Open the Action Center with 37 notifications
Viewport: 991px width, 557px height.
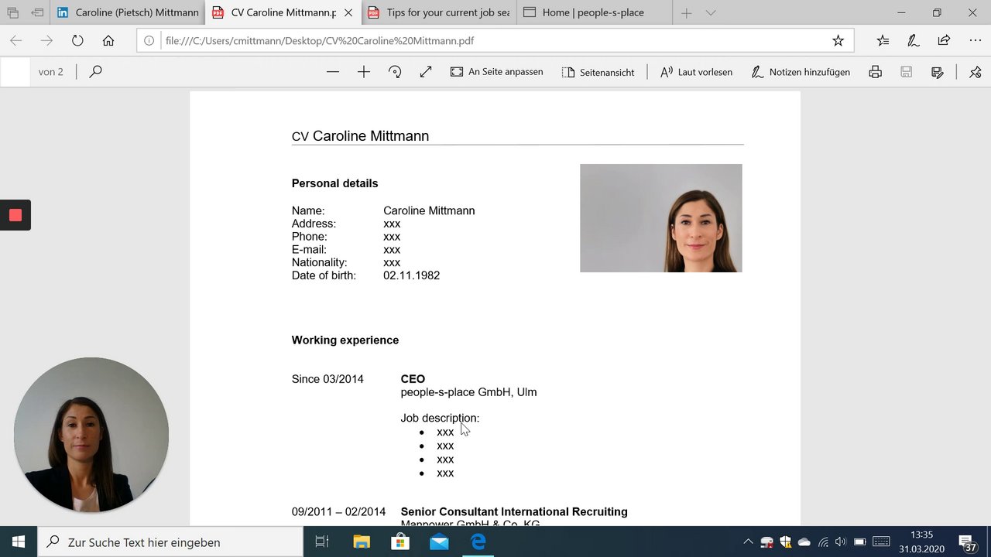pos(968,543)
